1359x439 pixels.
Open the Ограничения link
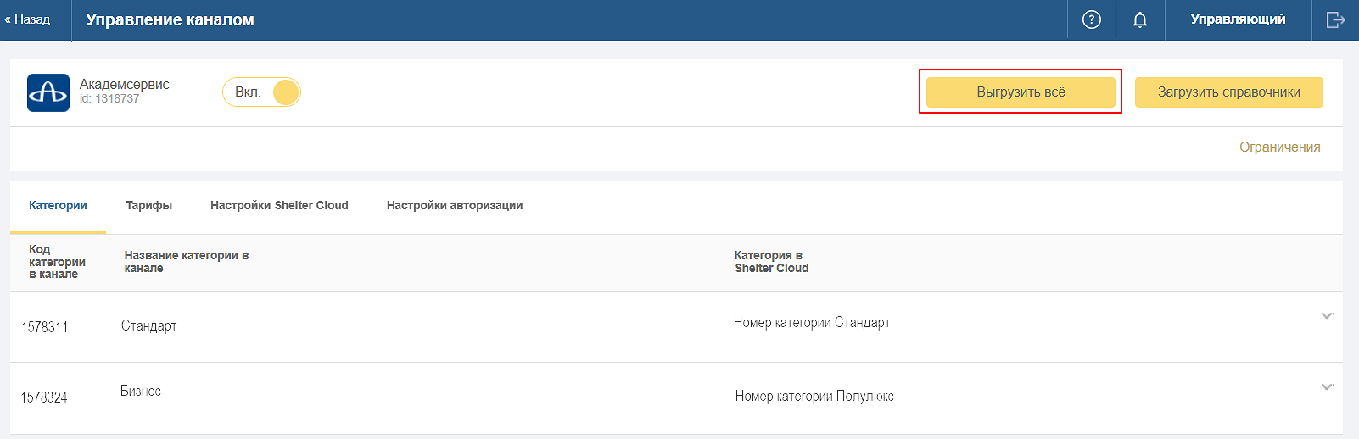click(x=1279, y=147)
